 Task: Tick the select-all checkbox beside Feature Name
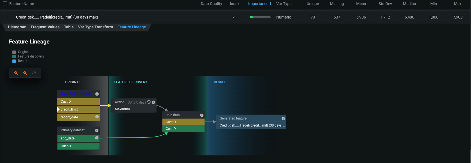coord(5,4)
